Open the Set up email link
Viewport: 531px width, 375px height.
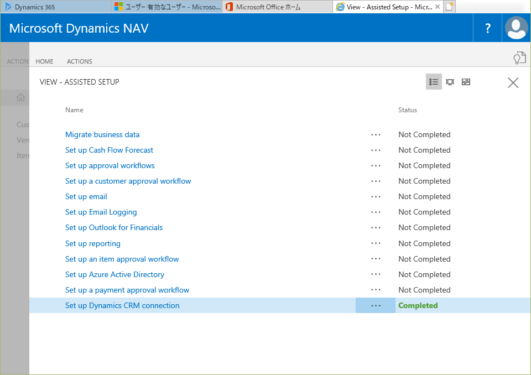[86, 196]
